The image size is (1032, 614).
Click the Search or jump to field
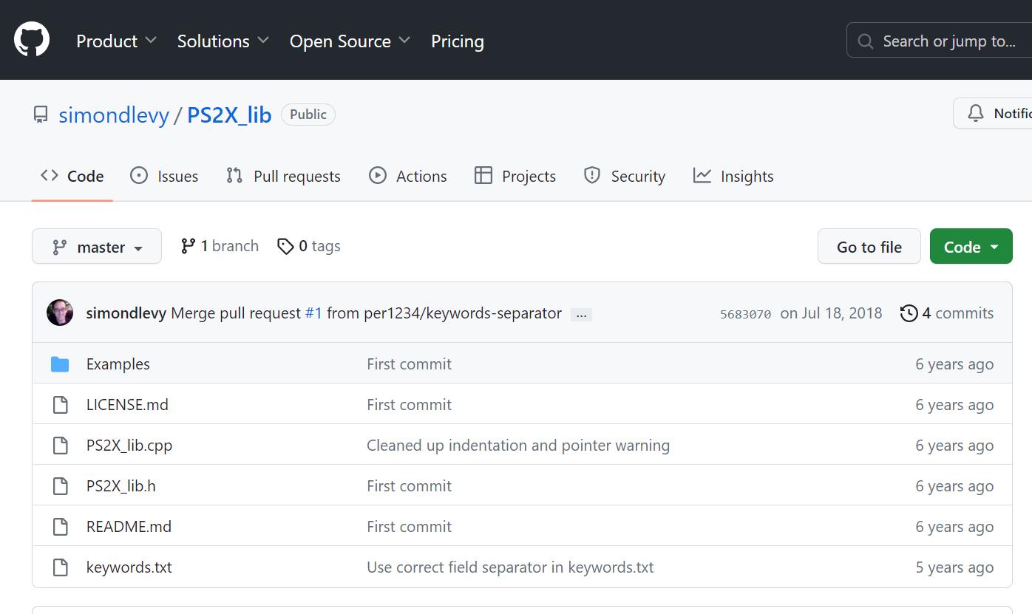tap(939, 41)
